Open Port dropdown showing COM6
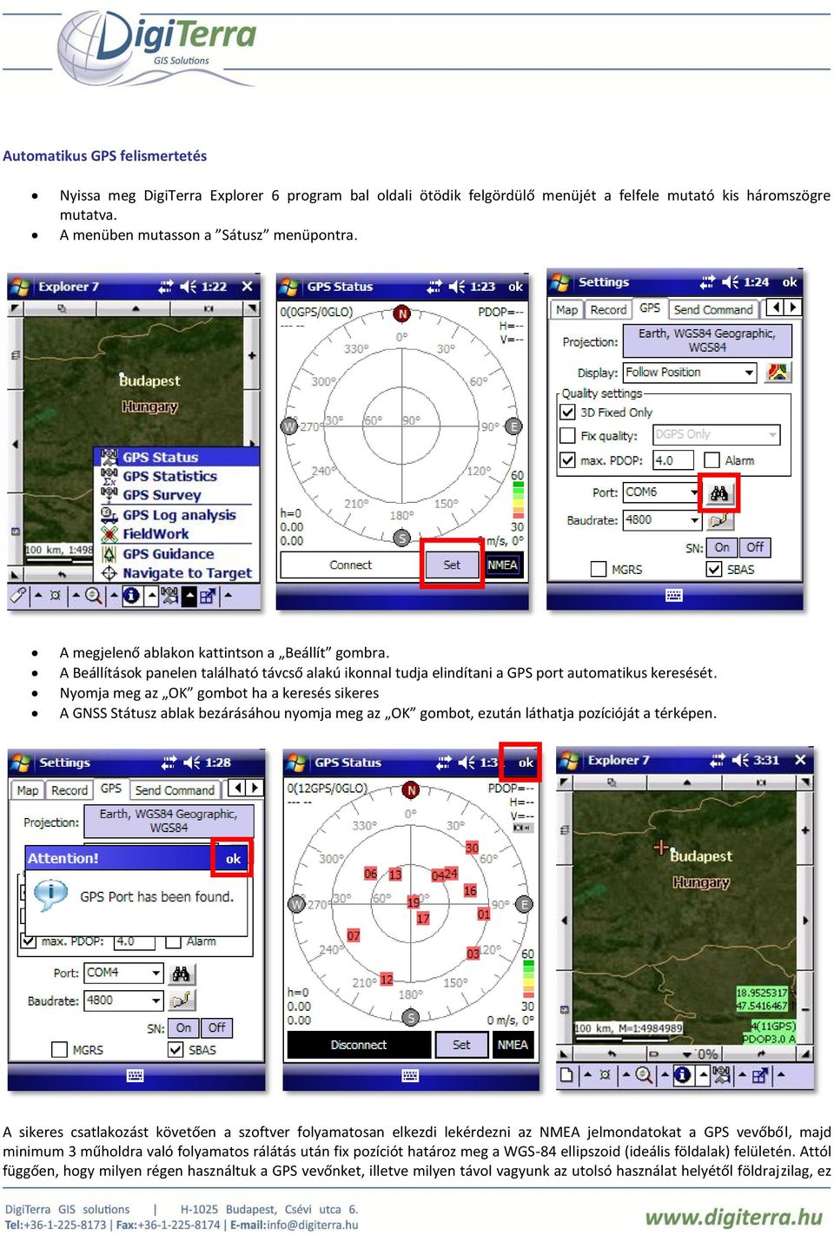 click(x=661, y=492)
